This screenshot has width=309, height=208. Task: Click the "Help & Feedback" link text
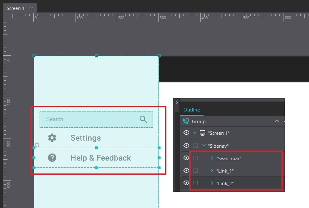click(100, 158)
